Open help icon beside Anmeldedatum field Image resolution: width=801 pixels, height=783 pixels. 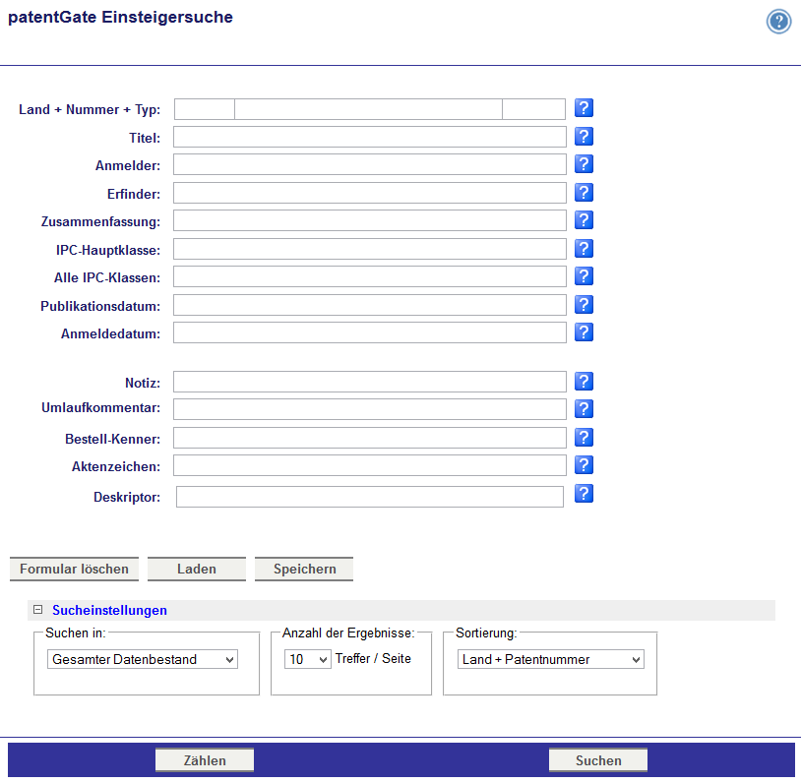pyautogui.click(x=584, y=332)
